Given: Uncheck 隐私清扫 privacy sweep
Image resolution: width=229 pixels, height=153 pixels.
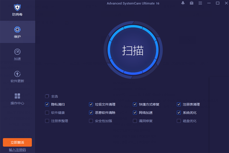Looking at the screenshot, I should tap(47, 104).
